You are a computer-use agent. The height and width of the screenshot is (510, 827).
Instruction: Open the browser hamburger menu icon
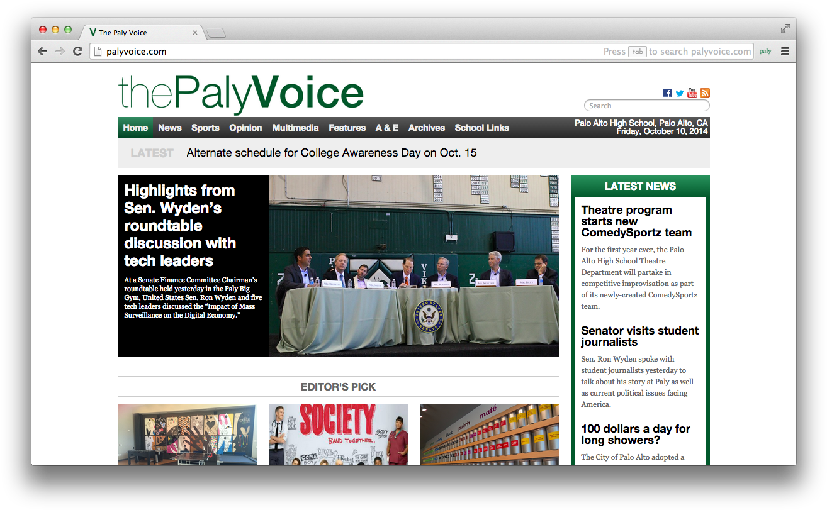pos(785,51)
